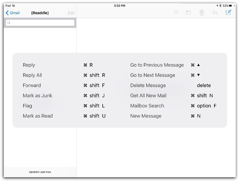Click the down arrow for Next Message
239x181 pixels.
pos(198,75)
